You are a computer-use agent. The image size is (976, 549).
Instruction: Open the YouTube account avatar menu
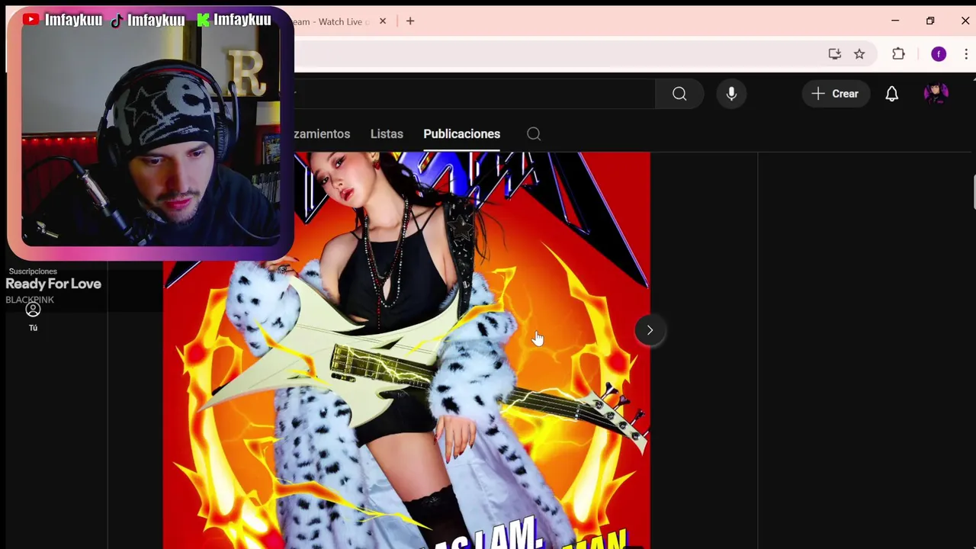936,94
